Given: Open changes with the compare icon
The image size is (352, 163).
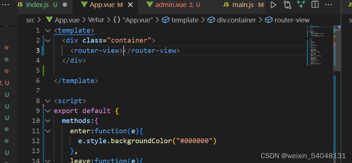Looking at the screenshot, I should (287, 5).
